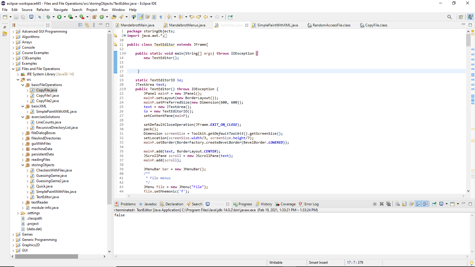The width and height of the screenshot is (475, 267).
Task: Expand the Games project
Action: click(x=13, y=234)
